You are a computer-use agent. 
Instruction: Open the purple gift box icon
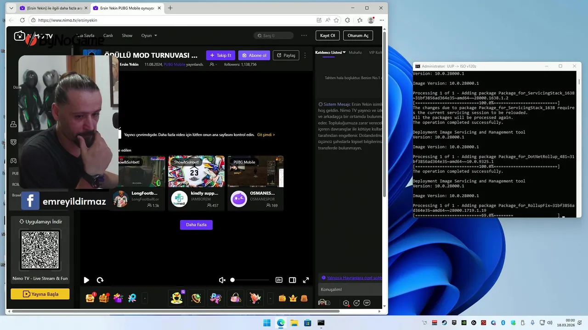(118, 298)
